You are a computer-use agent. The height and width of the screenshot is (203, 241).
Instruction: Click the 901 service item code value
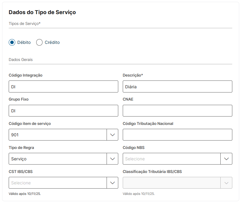tap(15, 135)
